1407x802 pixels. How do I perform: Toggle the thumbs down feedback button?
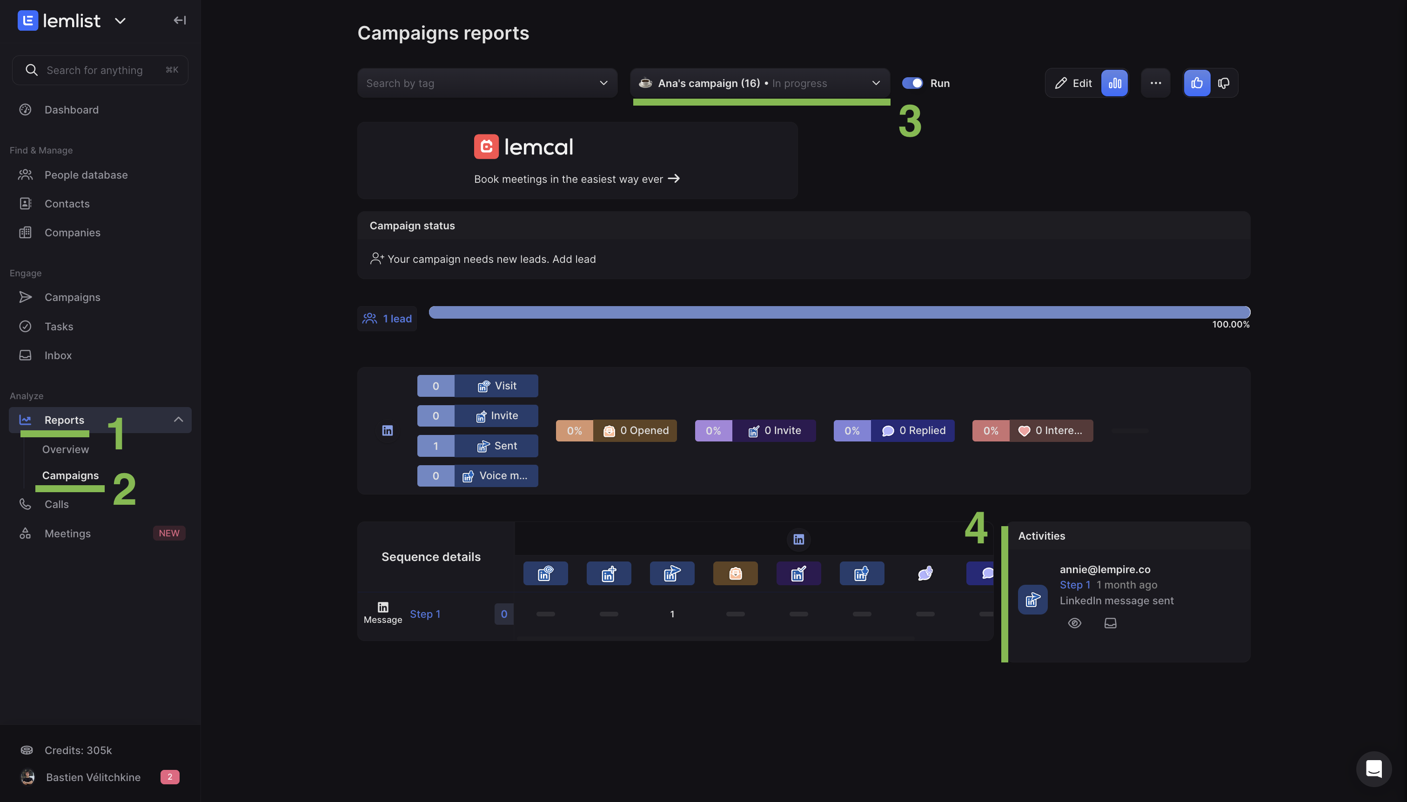[x=1224, y=83]
